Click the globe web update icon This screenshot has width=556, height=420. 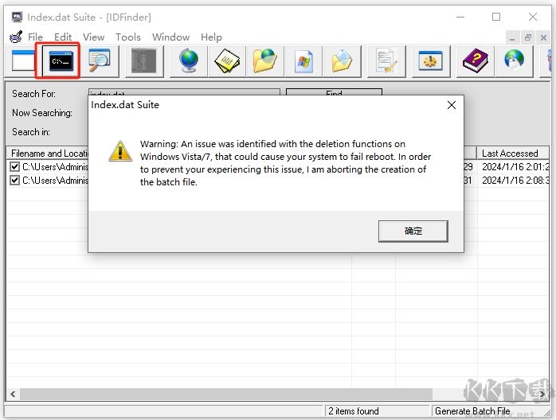point(514,60)
